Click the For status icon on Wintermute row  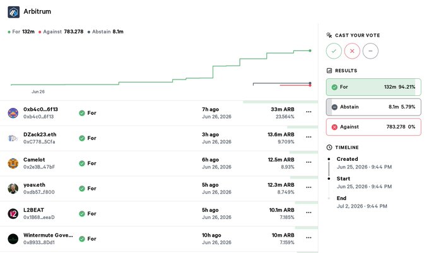82,238
